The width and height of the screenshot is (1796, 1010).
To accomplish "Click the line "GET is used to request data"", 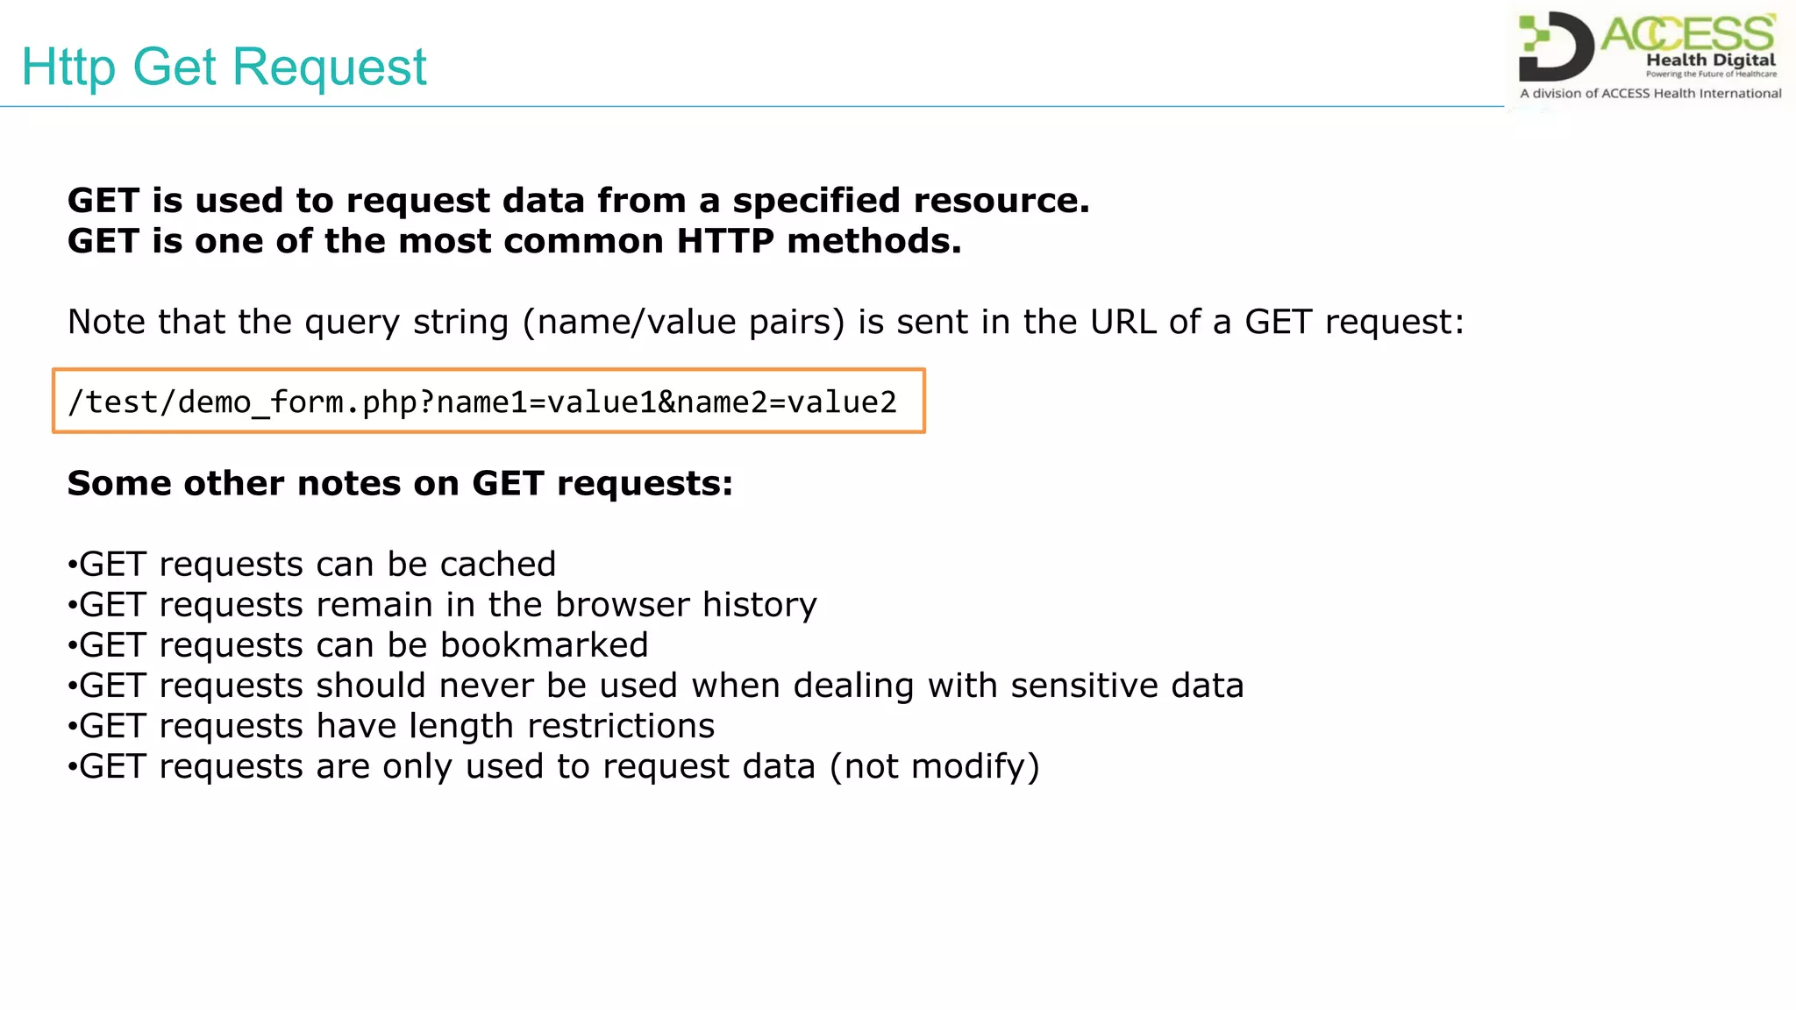I will (578, 201).
